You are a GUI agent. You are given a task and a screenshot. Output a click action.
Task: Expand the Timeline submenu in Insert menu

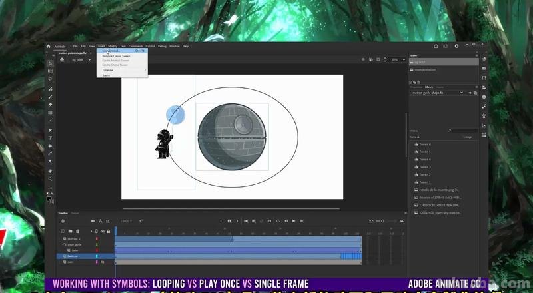[x=122, y=70]
